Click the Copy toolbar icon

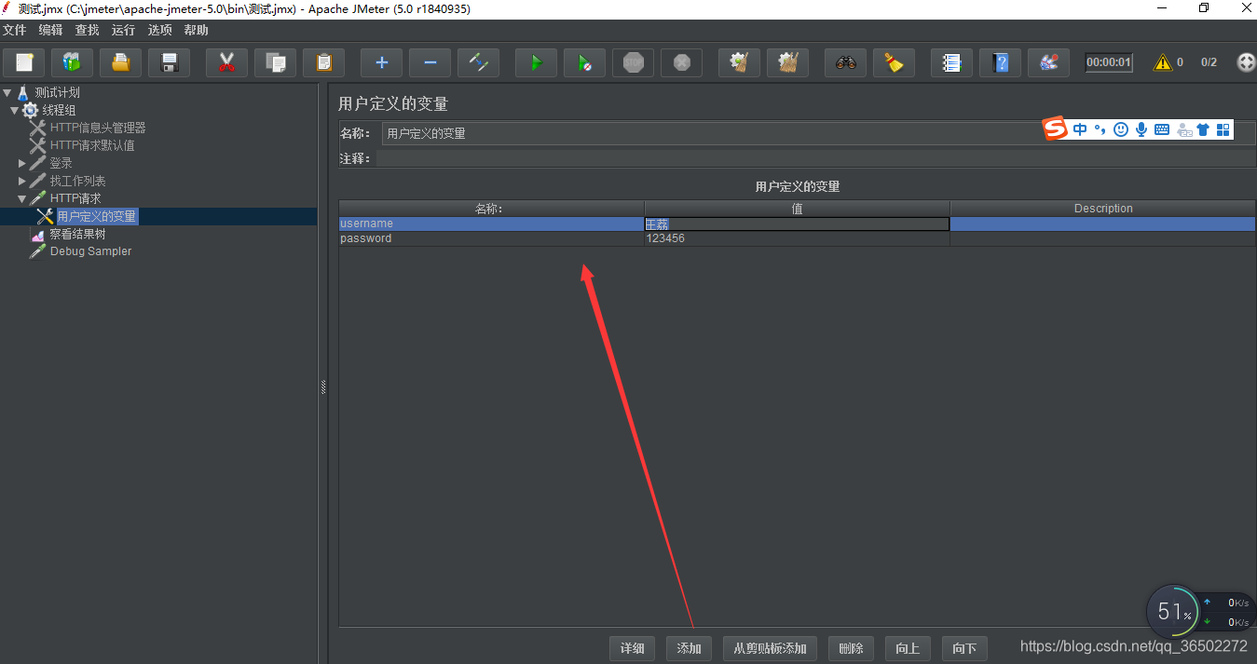(275, 63)
